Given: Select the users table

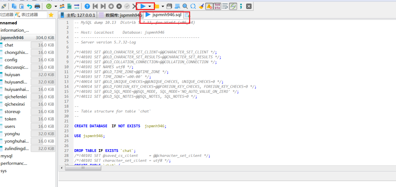Looking at the screenshot, I should coord(10,126).
